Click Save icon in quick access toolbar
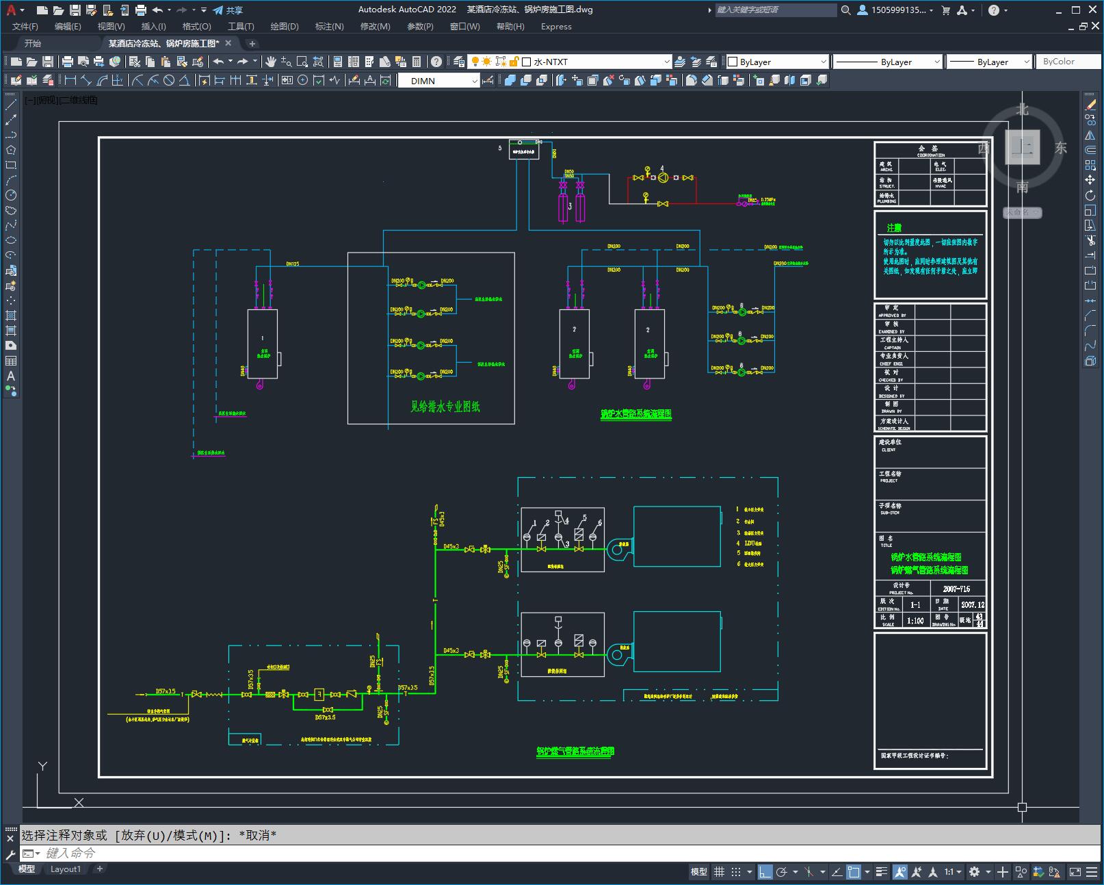The image size is (1104, 885). click(75, 10)
